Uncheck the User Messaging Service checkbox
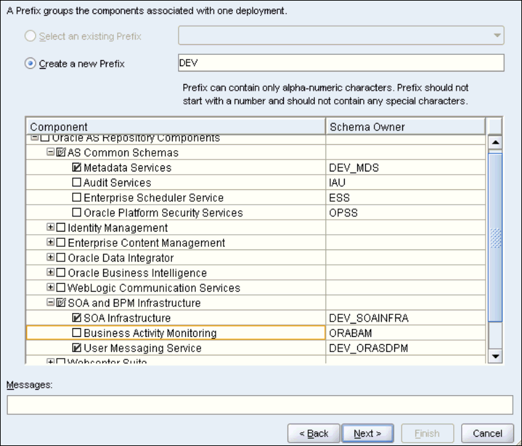 [x=77, y=348]
